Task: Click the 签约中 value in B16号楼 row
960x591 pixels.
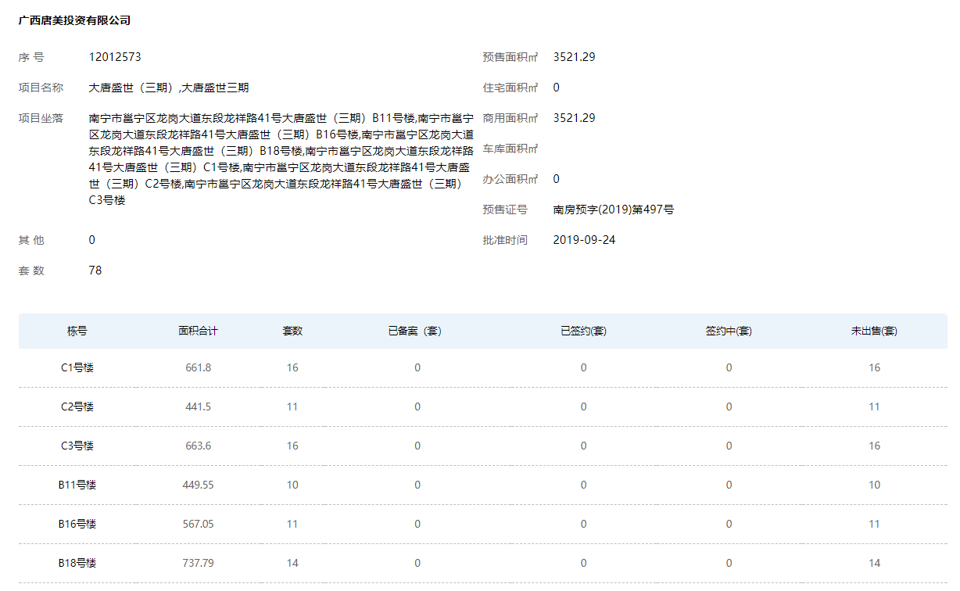Action: (x=729, y=524)
